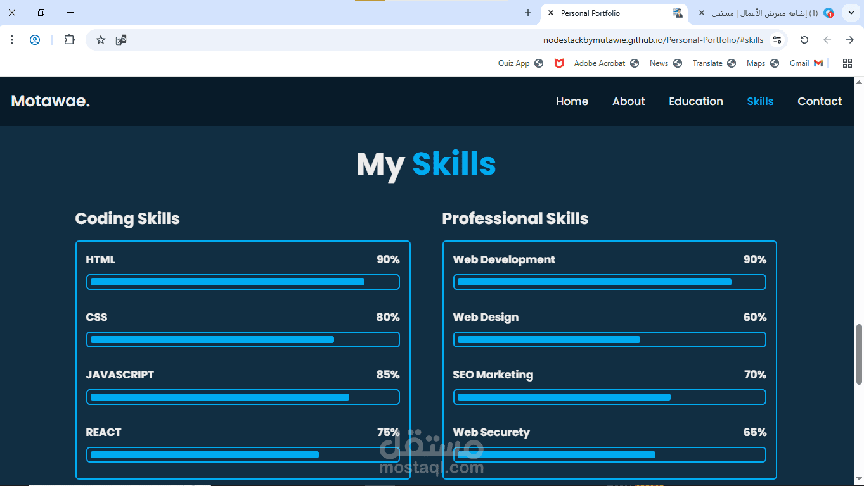Screen dimensions: 864x486
Task: Go to the Home section
Action: (x=572, y=101)
